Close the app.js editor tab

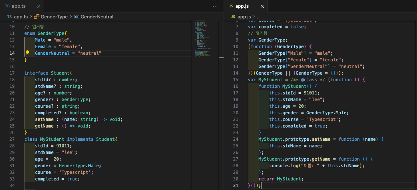(262, 6)
